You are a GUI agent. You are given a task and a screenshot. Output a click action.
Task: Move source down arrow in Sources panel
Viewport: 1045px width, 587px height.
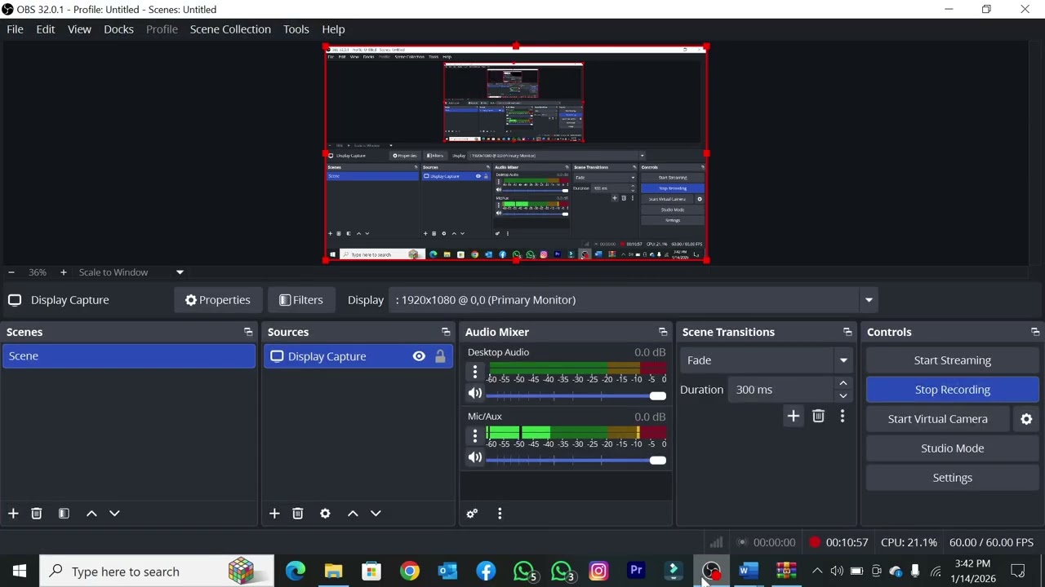376,514
